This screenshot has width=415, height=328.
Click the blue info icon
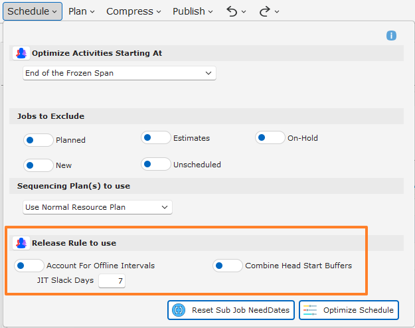(x=391, y=35)
